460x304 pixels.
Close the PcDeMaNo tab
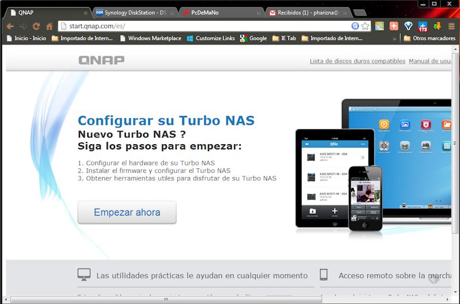pyautogui.click(x=258, y=13)
